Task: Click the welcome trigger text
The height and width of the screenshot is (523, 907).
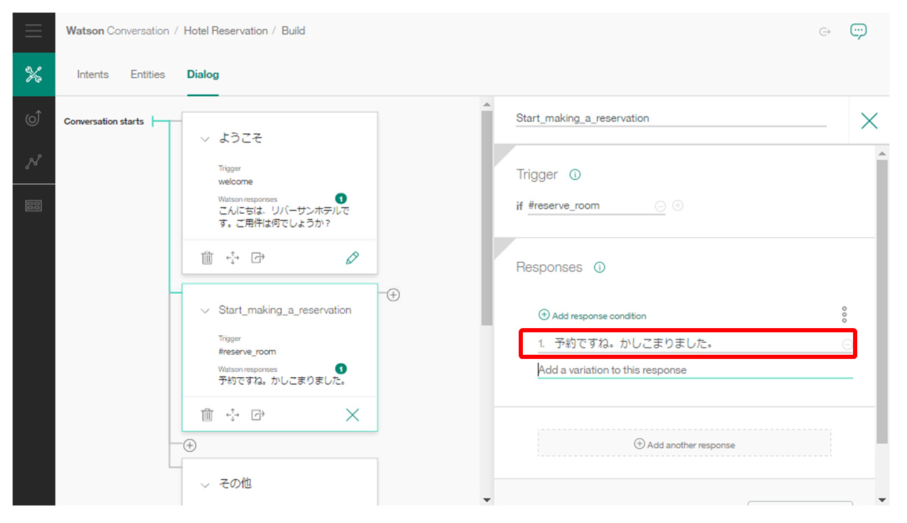Action: tap(236, 182)
